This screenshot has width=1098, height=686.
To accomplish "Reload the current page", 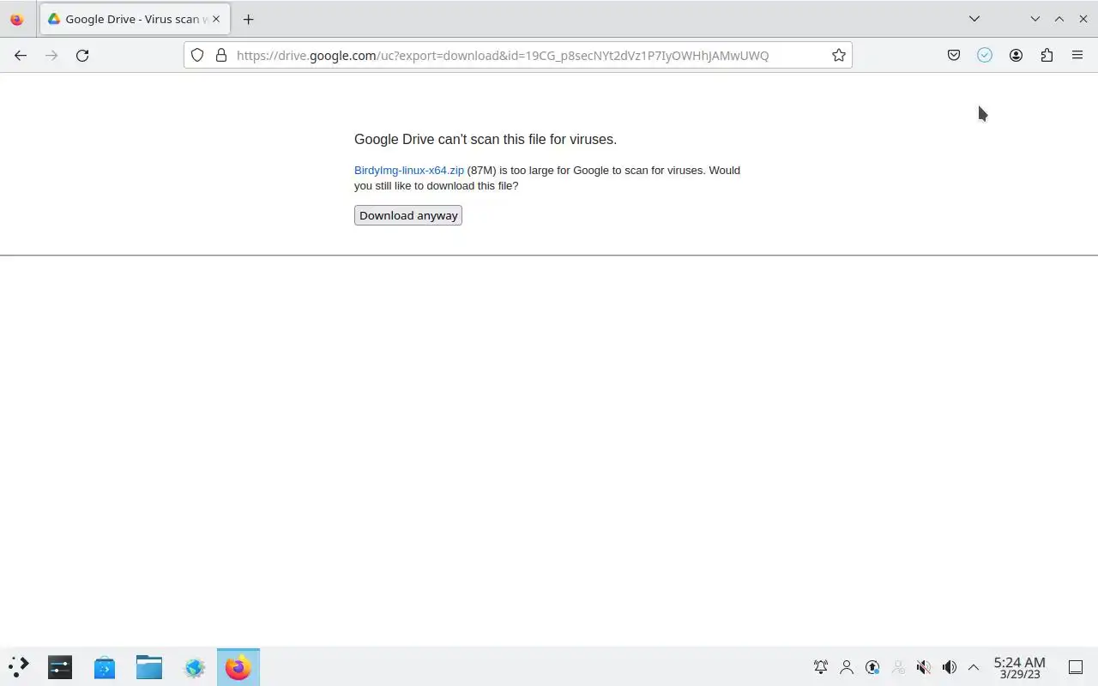I will (82, 55).
